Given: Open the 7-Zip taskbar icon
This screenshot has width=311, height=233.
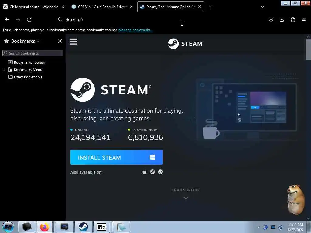Looking at the screenshot, I should [x=101, y=227].
